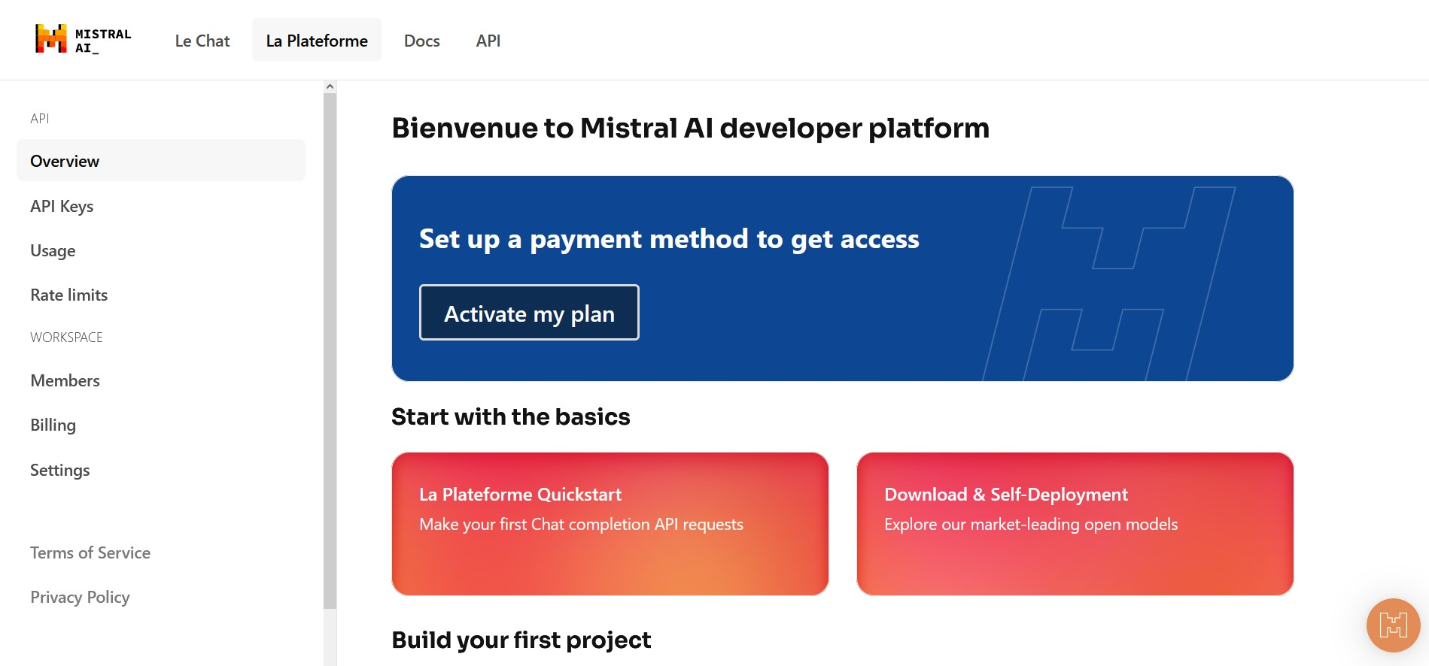The width and height of the screenshot is (1429, 666).
Task: Click the 'Bienvenue to Mistral AI' page title
Action: coord(691,128)
